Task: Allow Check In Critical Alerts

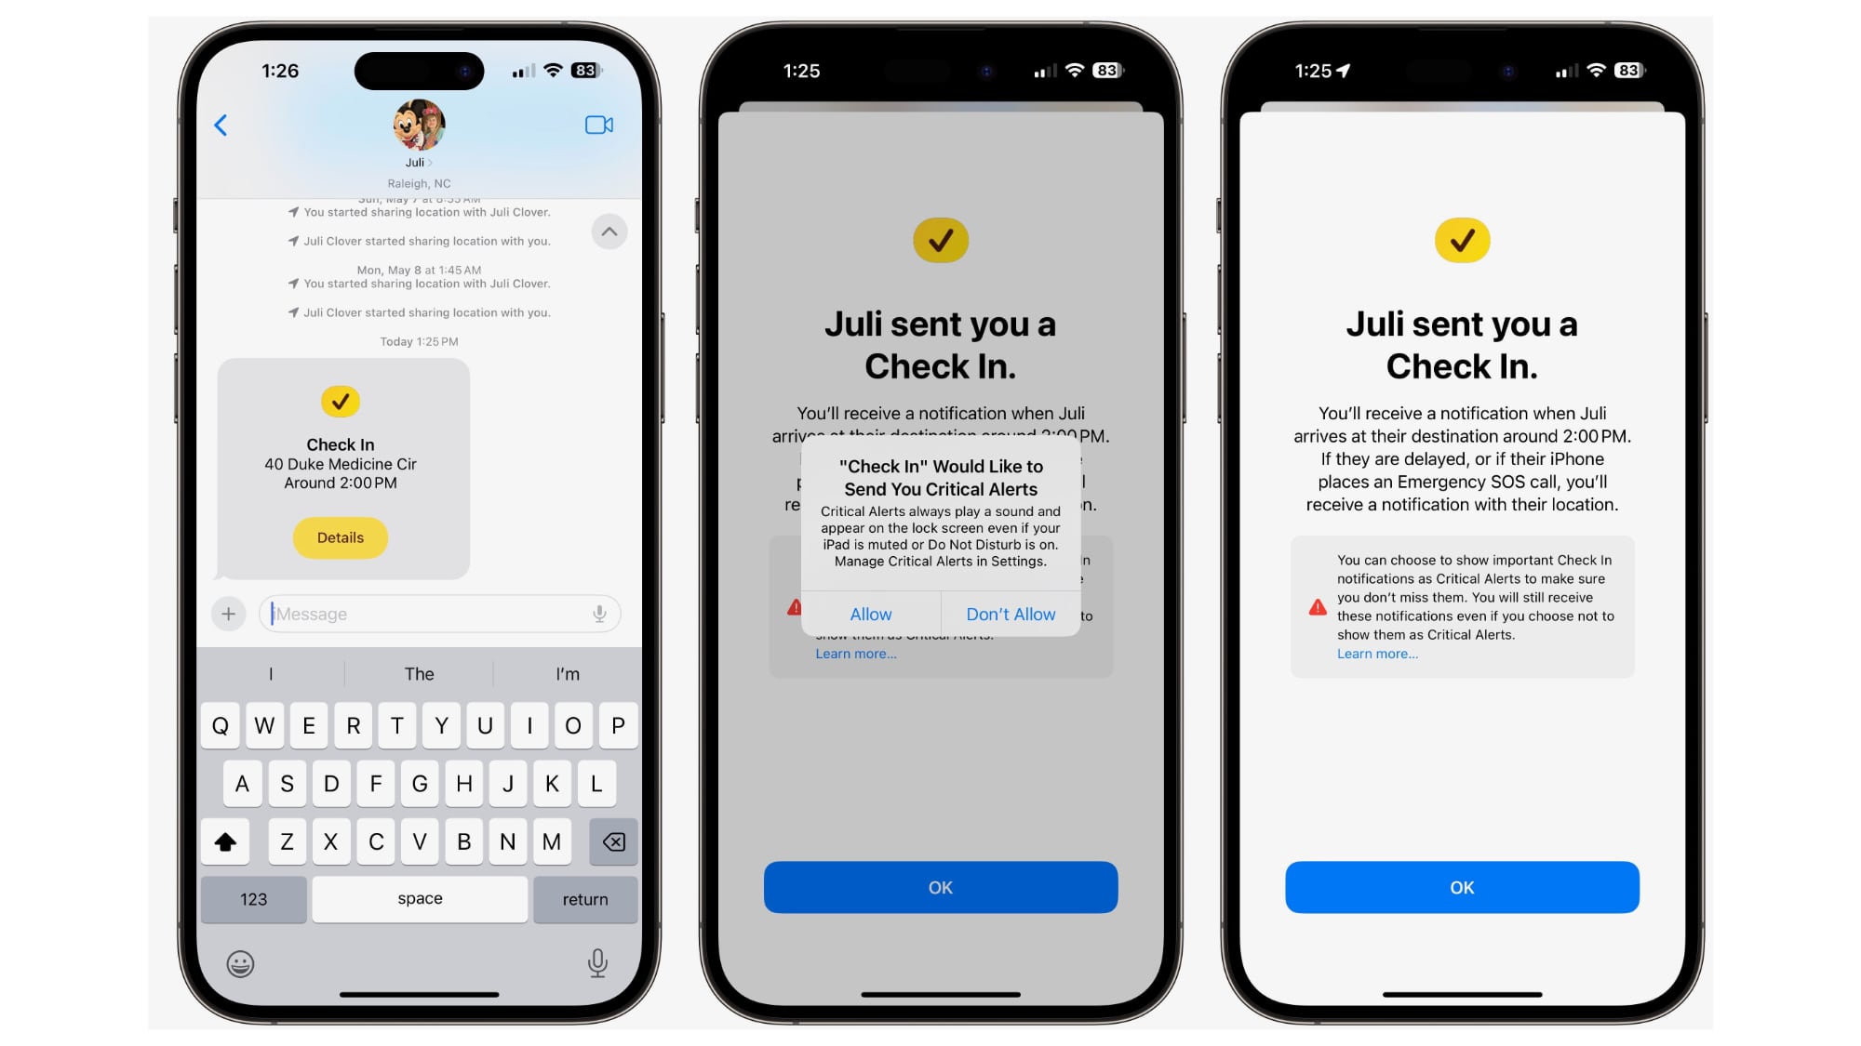Action: pos(870,613)
